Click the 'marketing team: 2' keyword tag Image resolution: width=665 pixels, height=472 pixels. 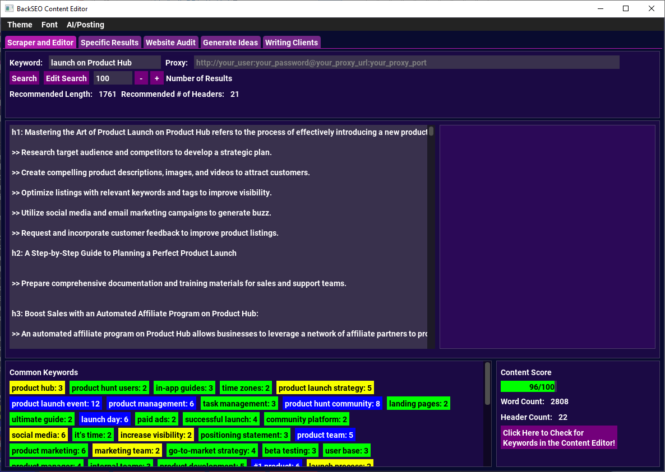tap(127, 451)
